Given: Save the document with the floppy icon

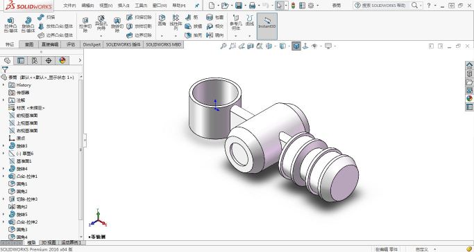Looking at the screenshot, I should [239, 5].
